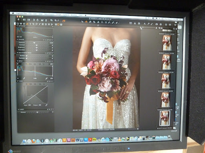Collapse the Exposure panel
205x153 pixels.
tap(17, 39)
